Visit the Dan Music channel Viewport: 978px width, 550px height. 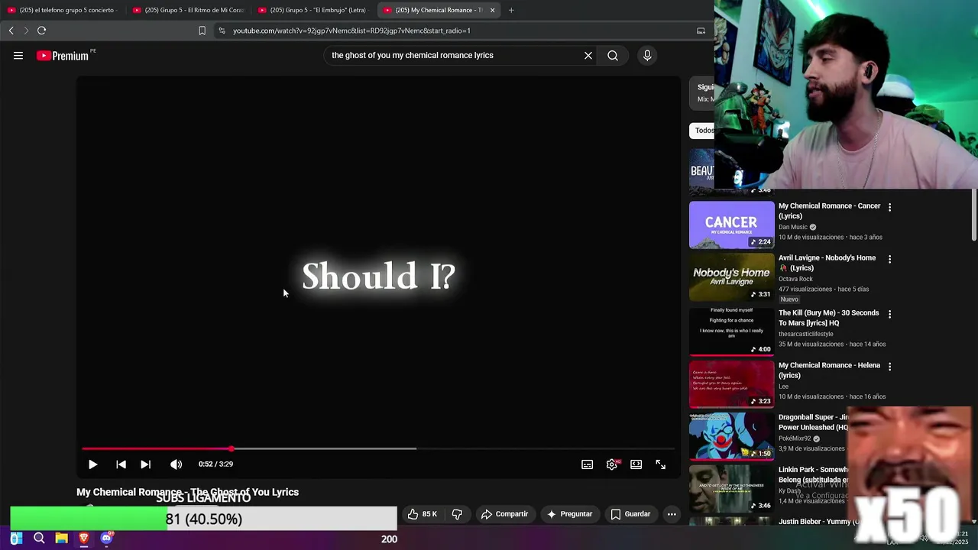coord(793,227)
